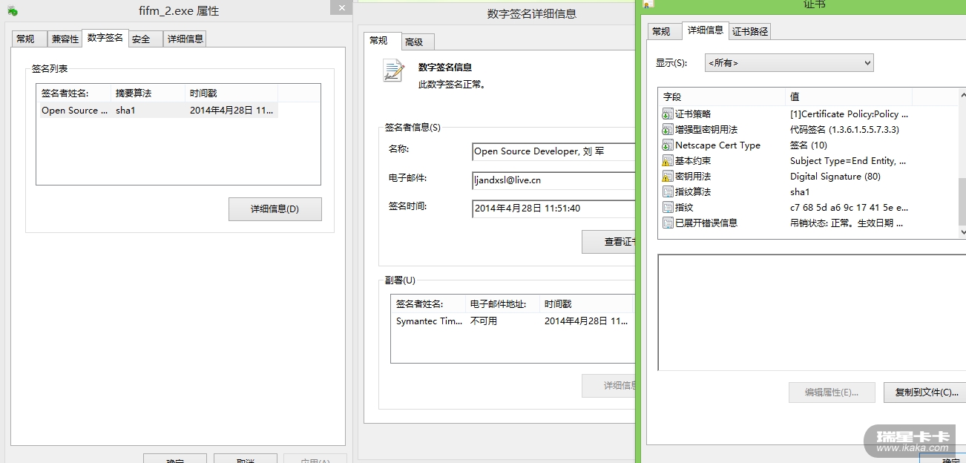Click the 摘要算法 column header

coord(148,93)
